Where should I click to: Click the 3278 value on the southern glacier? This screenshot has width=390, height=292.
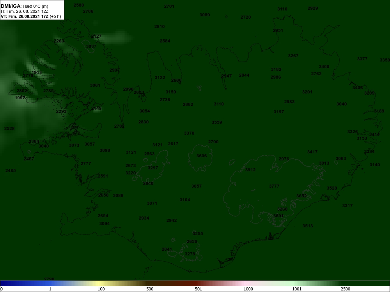(190, 254)
